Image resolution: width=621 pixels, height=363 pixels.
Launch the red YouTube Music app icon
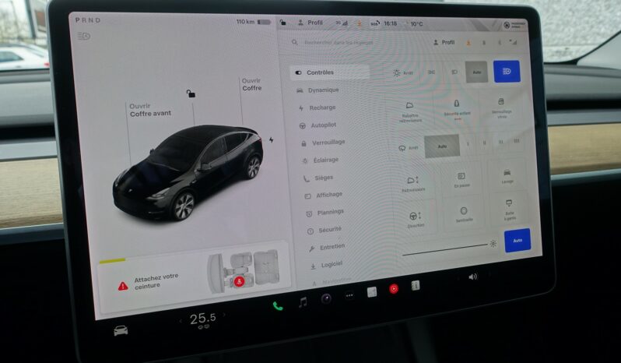(x=393, y=289)
